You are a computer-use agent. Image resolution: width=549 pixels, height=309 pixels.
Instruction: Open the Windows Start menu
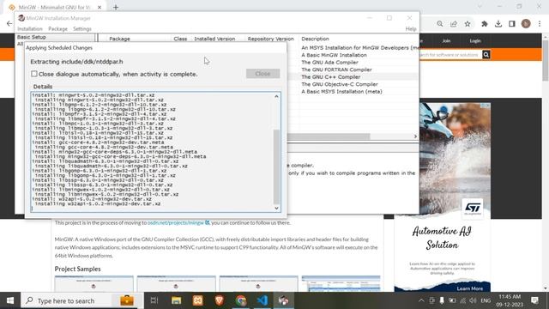click(x=10, y=300)
